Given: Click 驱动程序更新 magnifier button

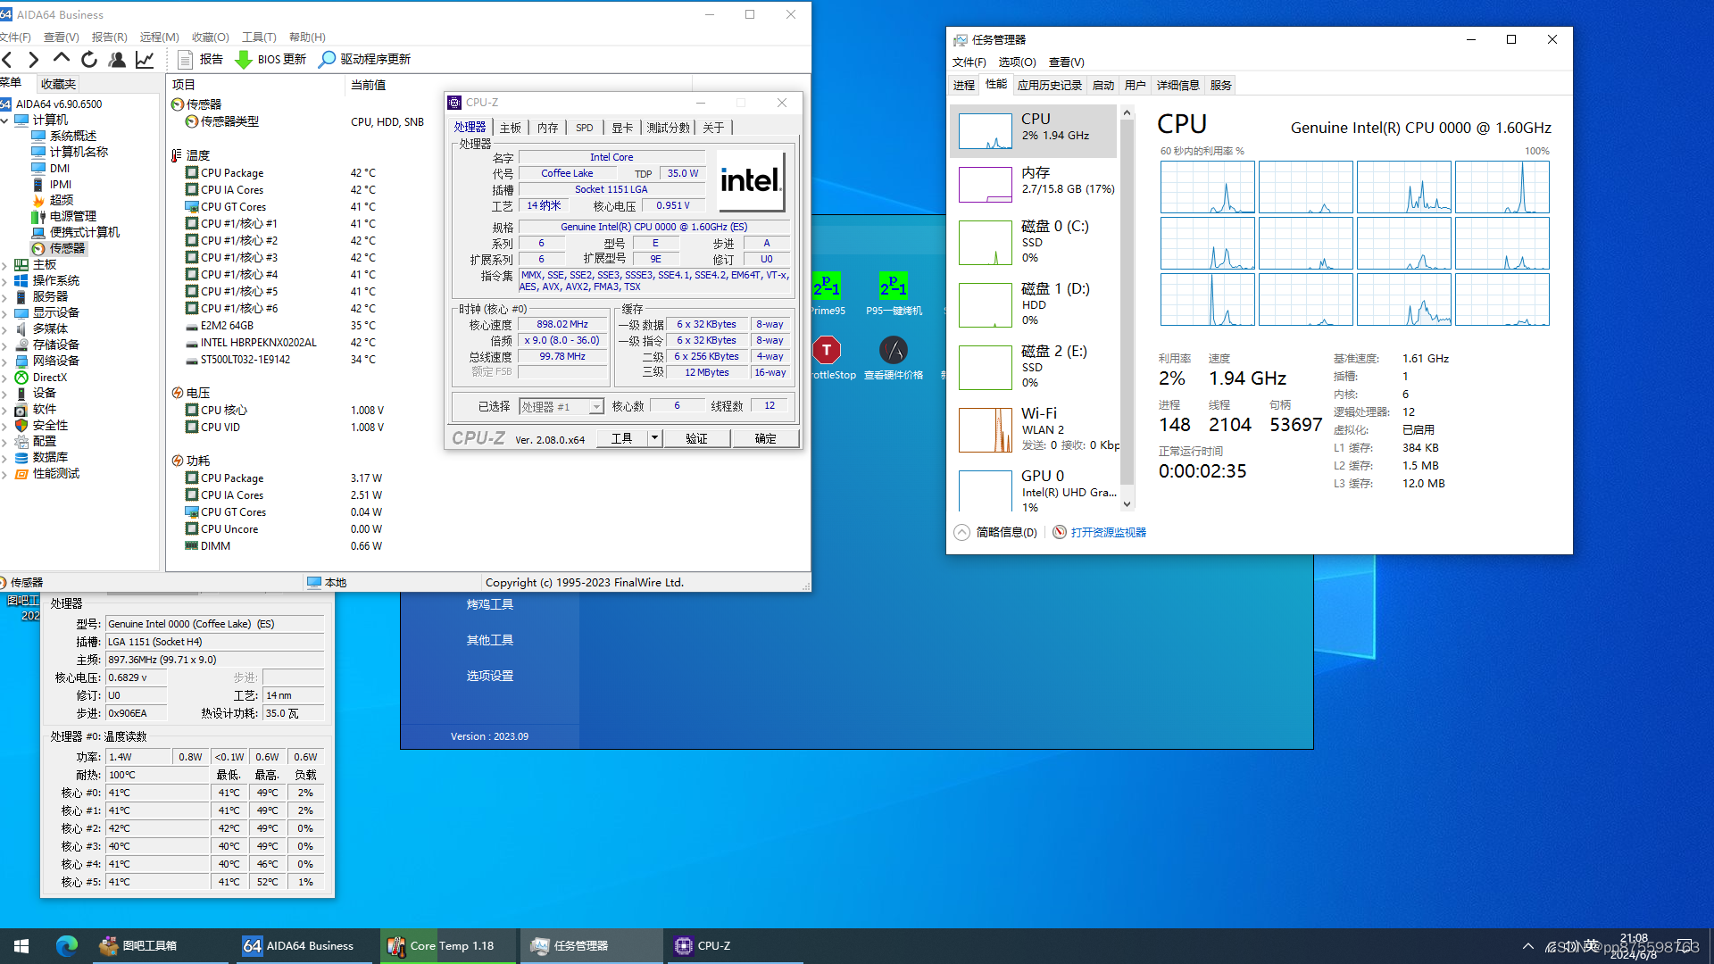Looking at the screenshot, I should tap(365, 60).
